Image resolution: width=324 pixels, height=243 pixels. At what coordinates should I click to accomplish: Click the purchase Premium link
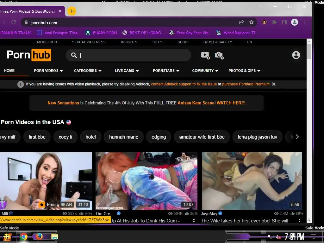[x=246, y=84]
